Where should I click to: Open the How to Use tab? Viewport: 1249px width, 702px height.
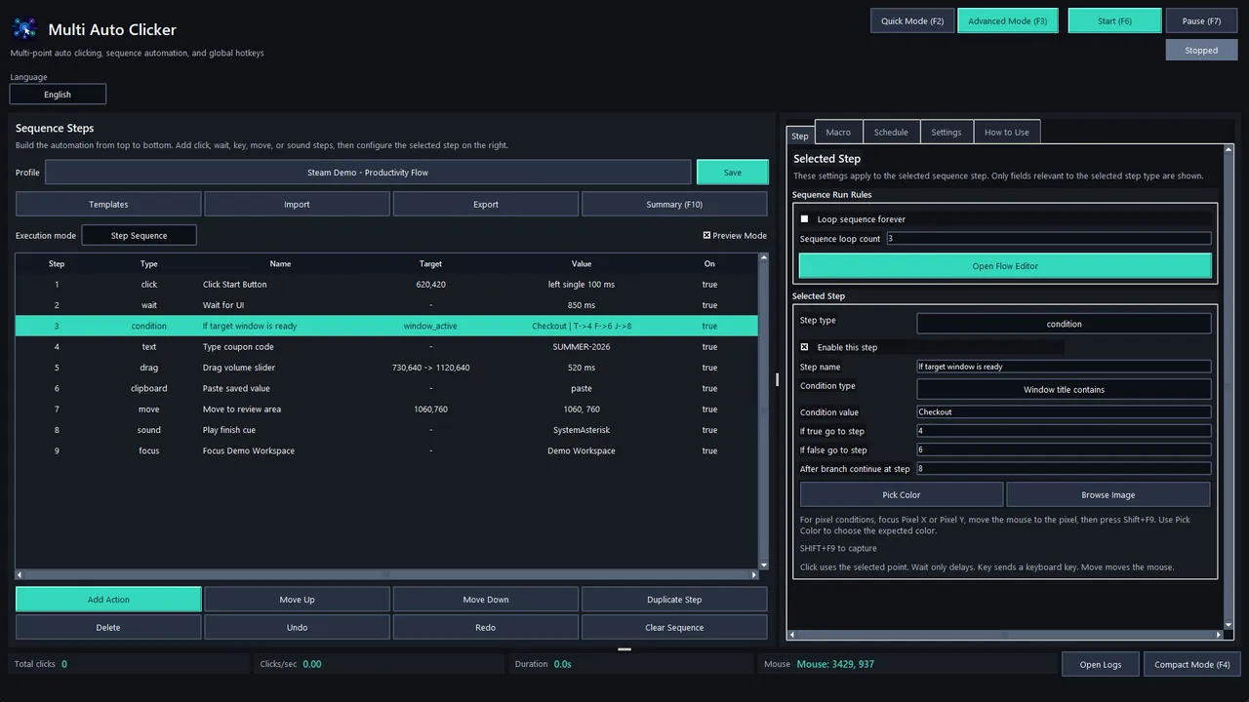(x=1007, y=132)
